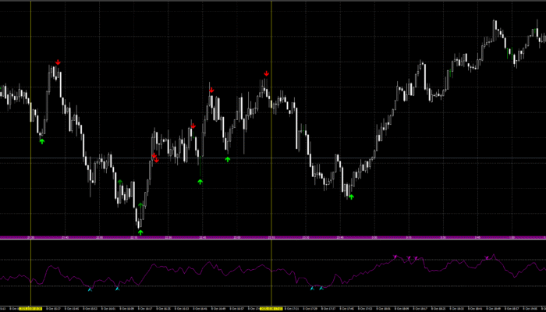Screen dimensions: 546x312
Task: Click the rightmost magenta arrow in the oscillator panel
Action: (x=489, y=257)
